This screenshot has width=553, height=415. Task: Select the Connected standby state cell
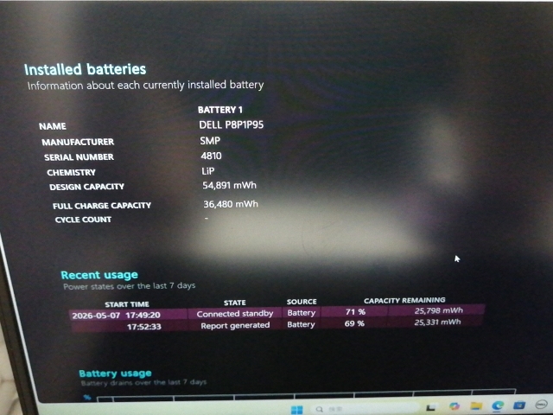[235, 314]
